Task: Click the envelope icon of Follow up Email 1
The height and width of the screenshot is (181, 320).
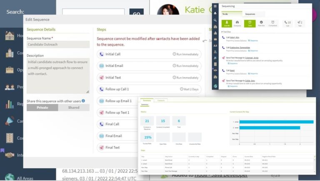Action: click(x=101, y=101)
